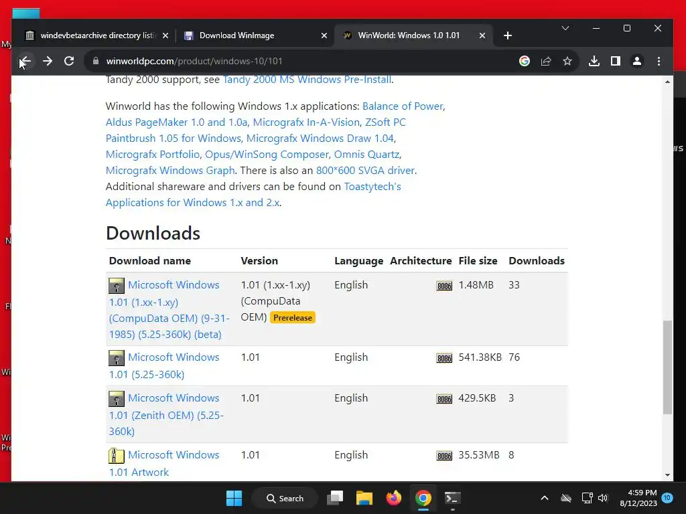Open the Omnis Quartz link
This screenshot has width=686, height=514.
[366, 155]
